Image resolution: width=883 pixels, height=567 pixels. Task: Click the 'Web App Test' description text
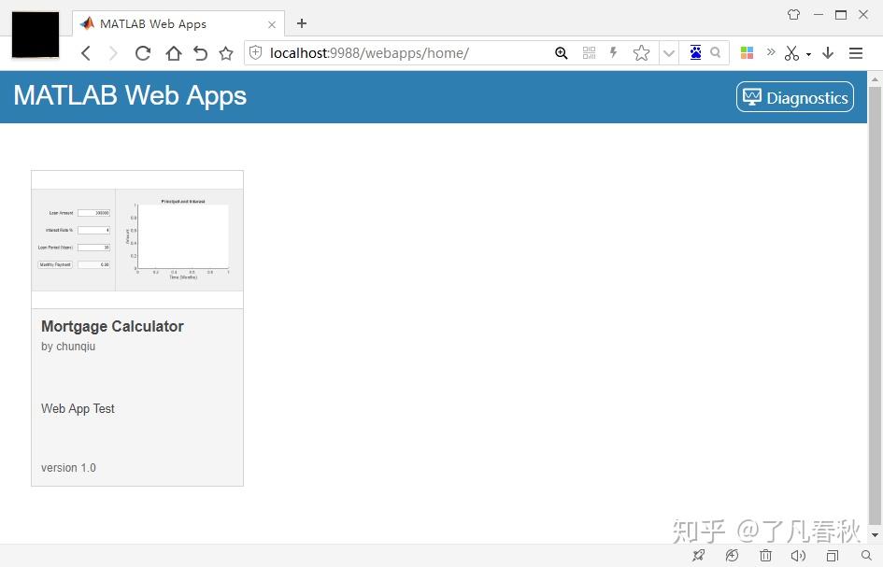(78, 409)
